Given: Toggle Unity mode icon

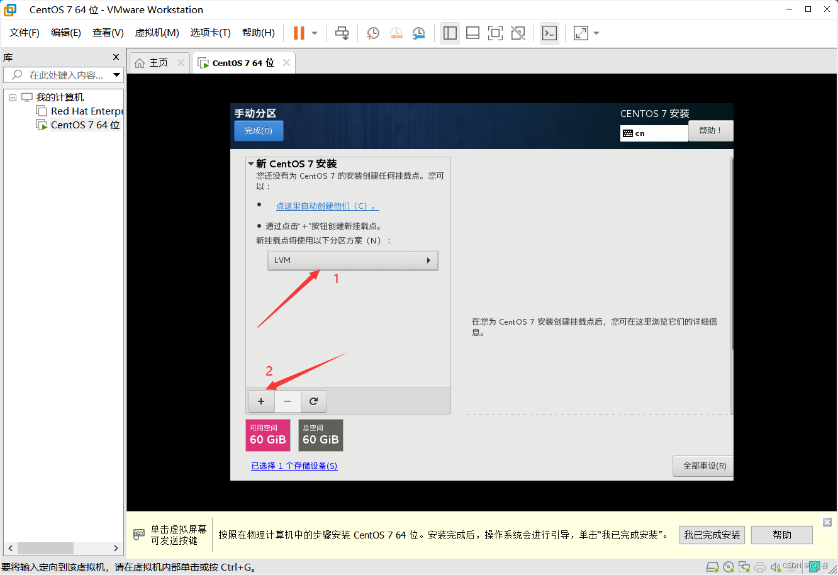Looking at the screenshot, I should point(518,33).
